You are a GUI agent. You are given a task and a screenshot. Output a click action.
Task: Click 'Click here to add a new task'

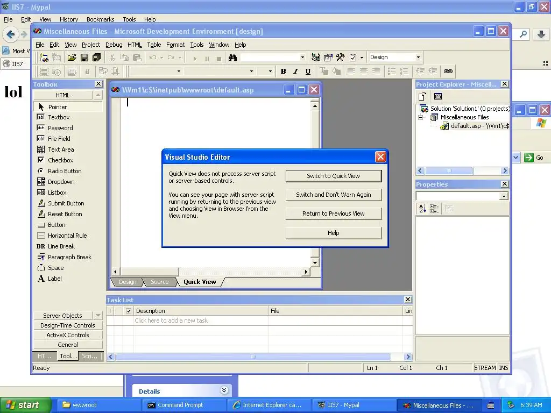[x=171, y=321]
